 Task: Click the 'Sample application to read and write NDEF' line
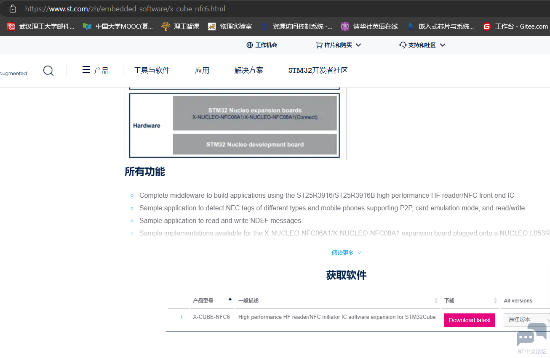(x=220, y=220)
